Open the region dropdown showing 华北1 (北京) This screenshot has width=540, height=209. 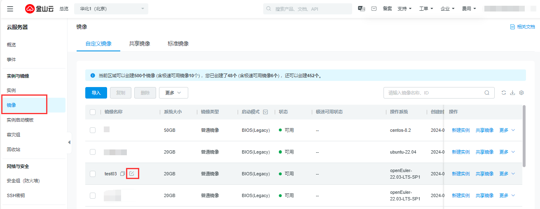[111, 9]
